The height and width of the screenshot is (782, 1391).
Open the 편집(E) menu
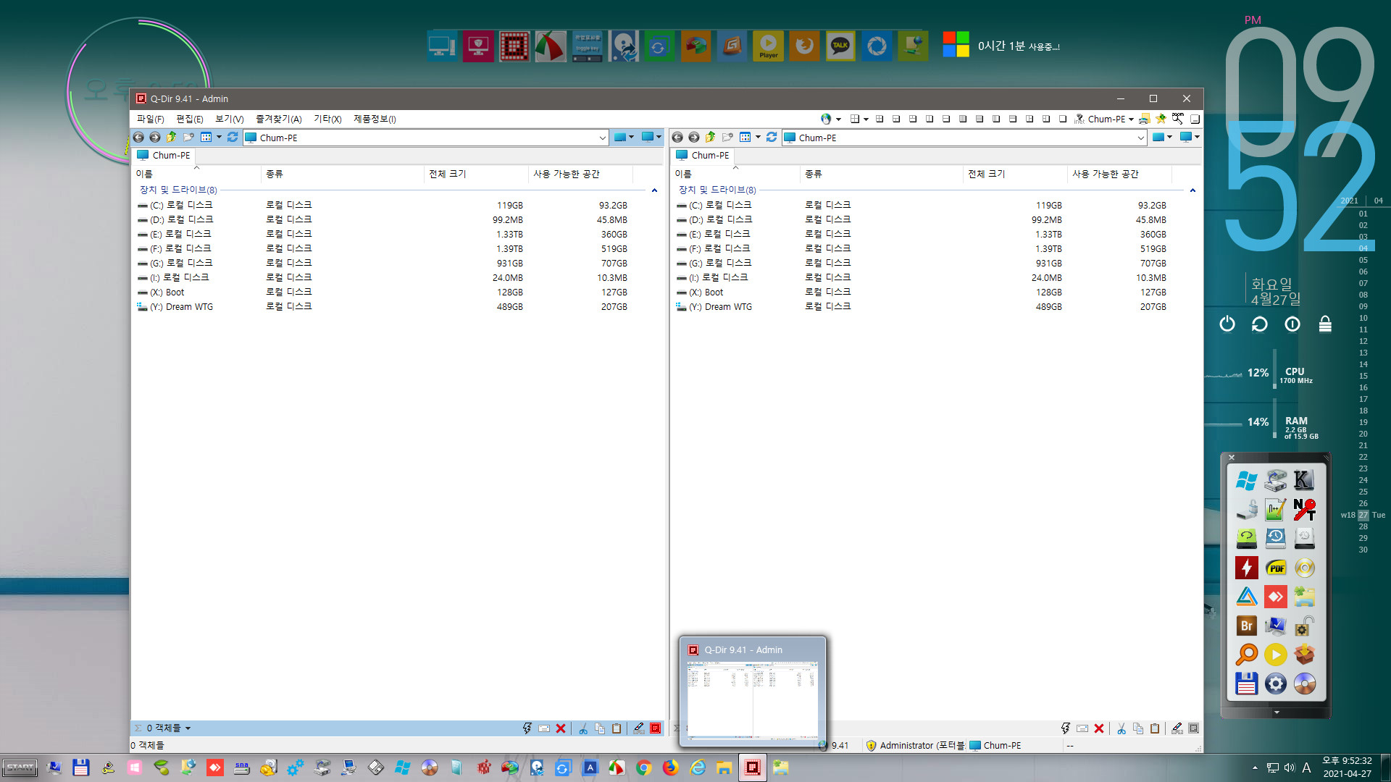(190, 119)
